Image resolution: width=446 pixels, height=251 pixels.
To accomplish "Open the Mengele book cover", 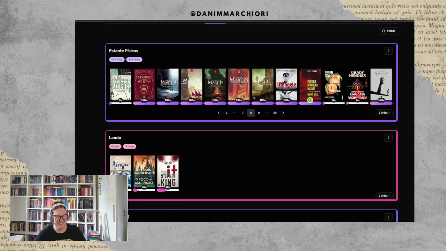I will (286, 85).
